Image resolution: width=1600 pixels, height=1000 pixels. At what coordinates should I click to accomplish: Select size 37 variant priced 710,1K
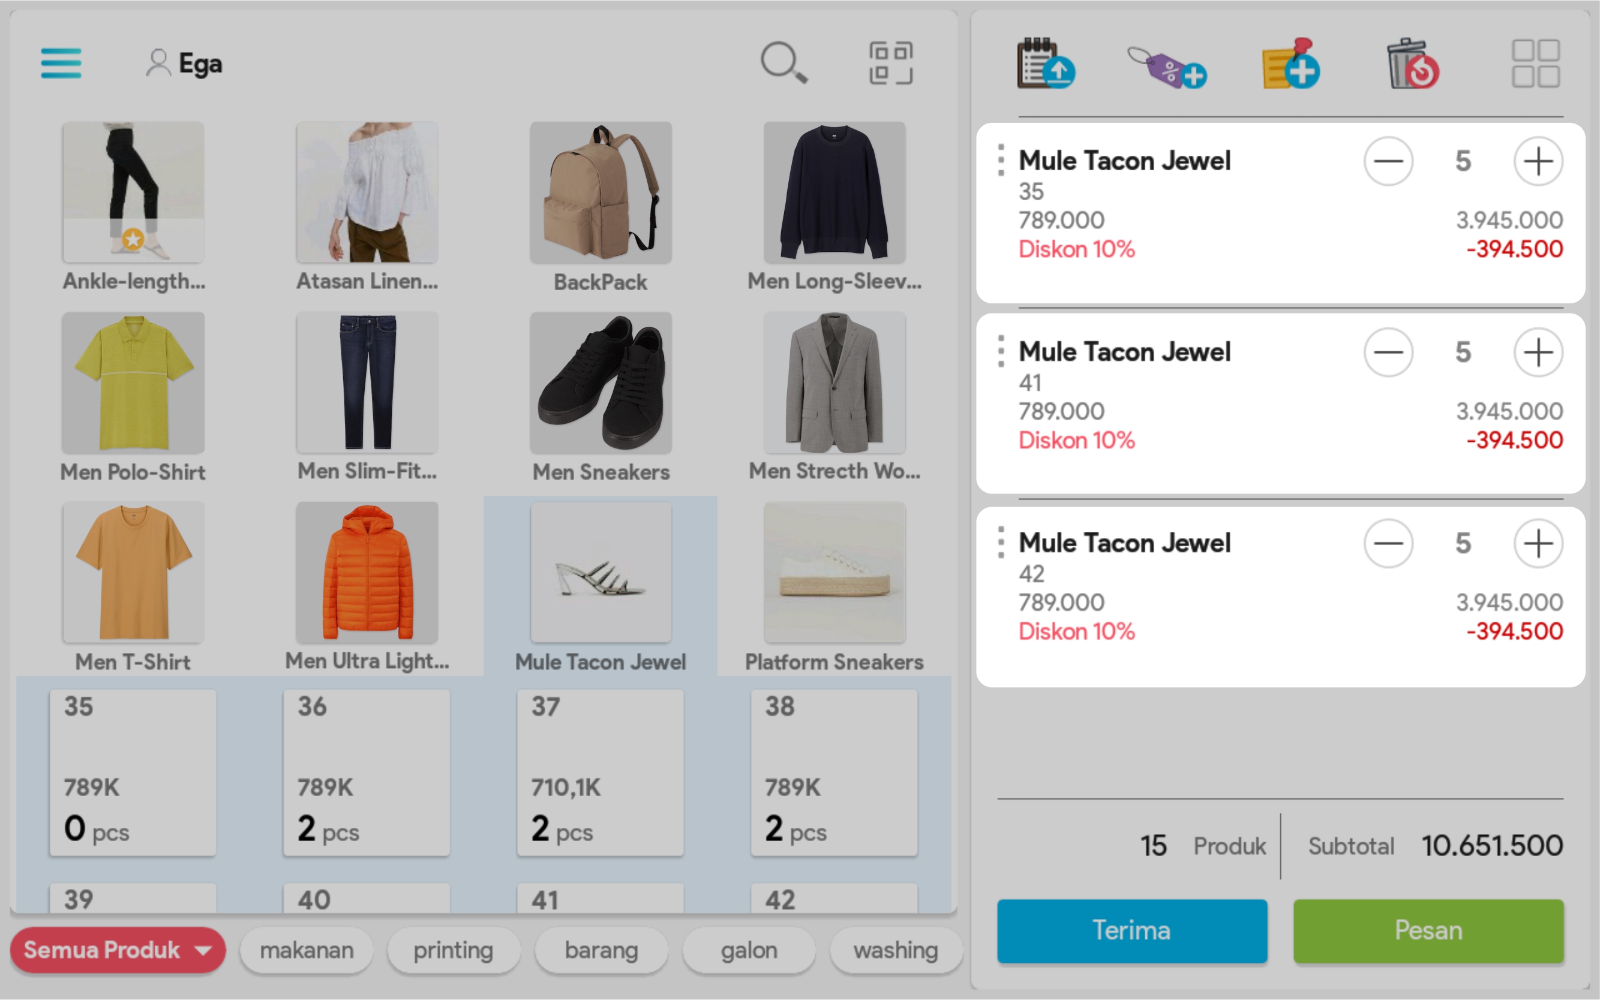click(600, 772)
